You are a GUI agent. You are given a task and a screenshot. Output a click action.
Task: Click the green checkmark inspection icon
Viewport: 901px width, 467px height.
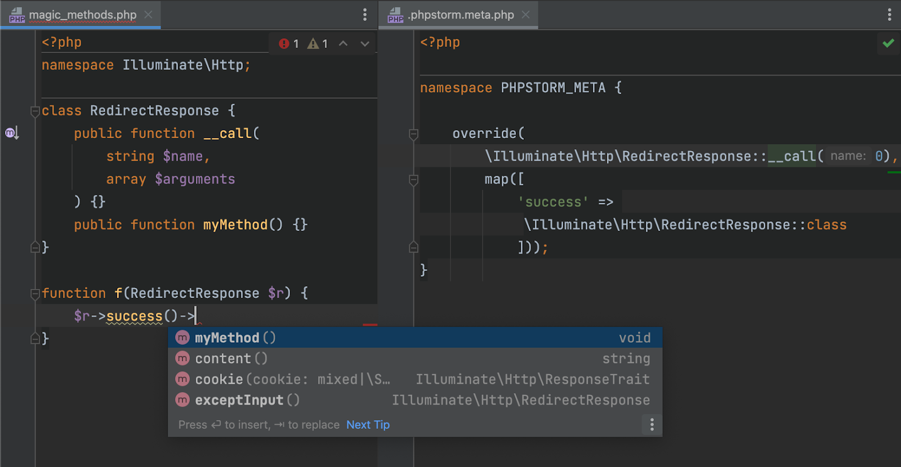click(x=889, y=43)
